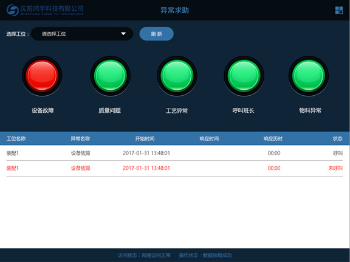
Task: Click the 响应历时 column header
Action: point(273,138)
